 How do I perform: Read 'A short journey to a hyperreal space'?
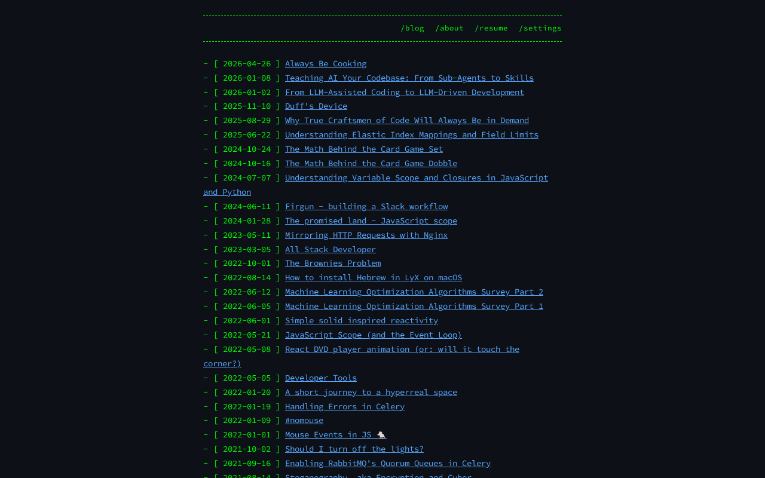click(371, 392)
